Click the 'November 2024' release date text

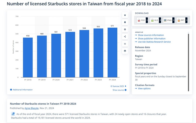(143, 50)
